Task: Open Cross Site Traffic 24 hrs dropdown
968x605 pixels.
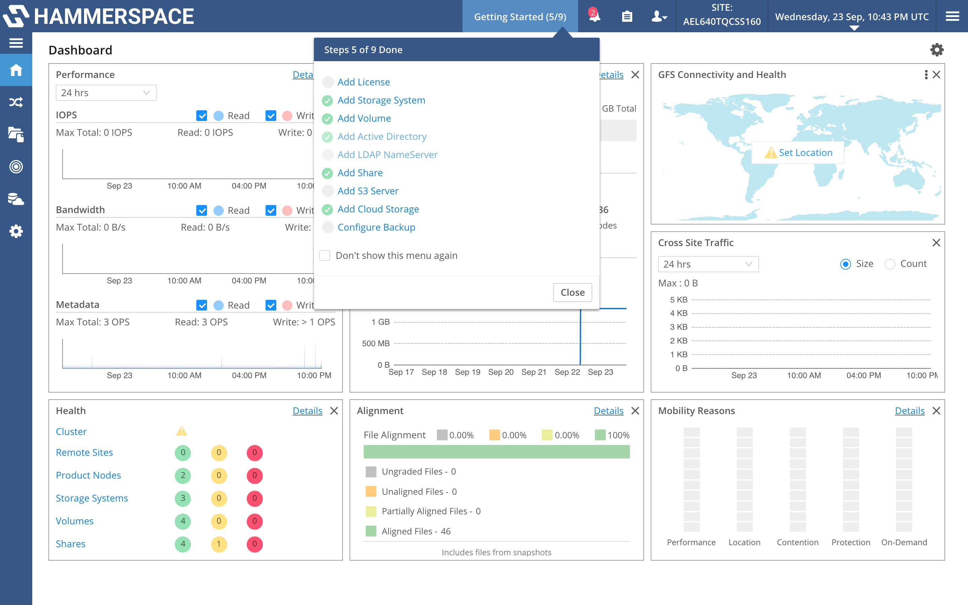Action: coord(708,264)
